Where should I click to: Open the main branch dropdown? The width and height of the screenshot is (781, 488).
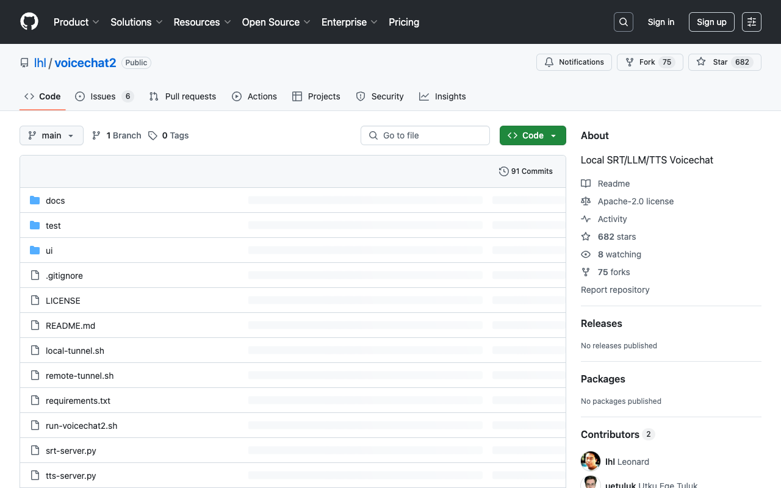[x=51, y=135]
